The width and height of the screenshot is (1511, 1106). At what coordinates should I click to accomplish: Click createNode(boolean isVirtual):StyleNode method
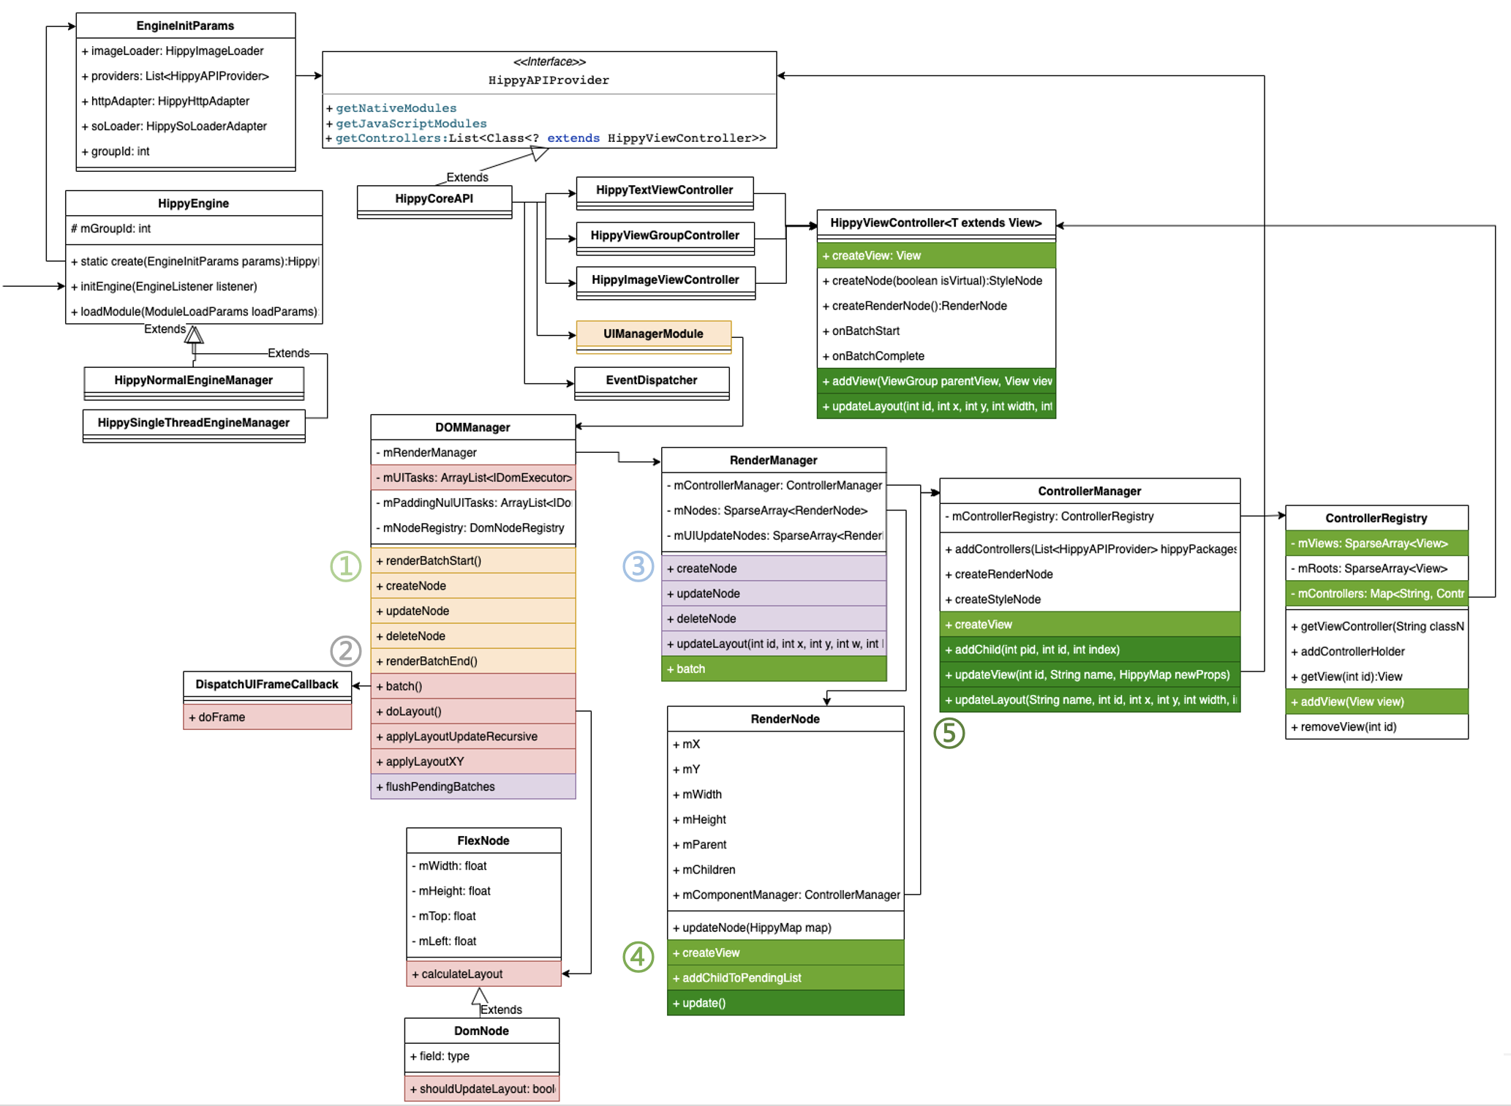(936, 281)
